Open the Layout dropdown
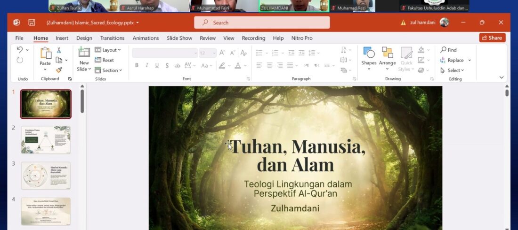 pos(108,50)
